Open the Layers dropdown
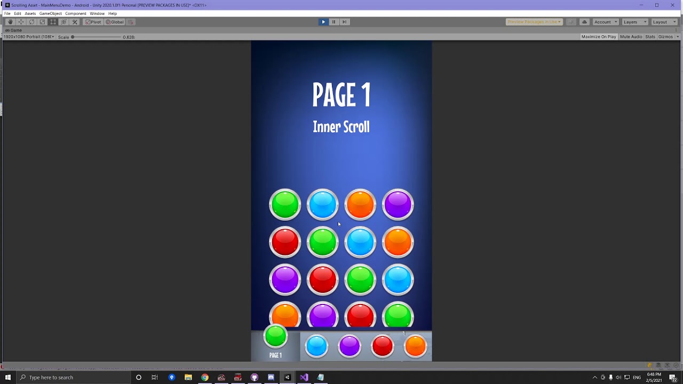The height and width of the screenshot is (384, 683). tap(635, 22)
